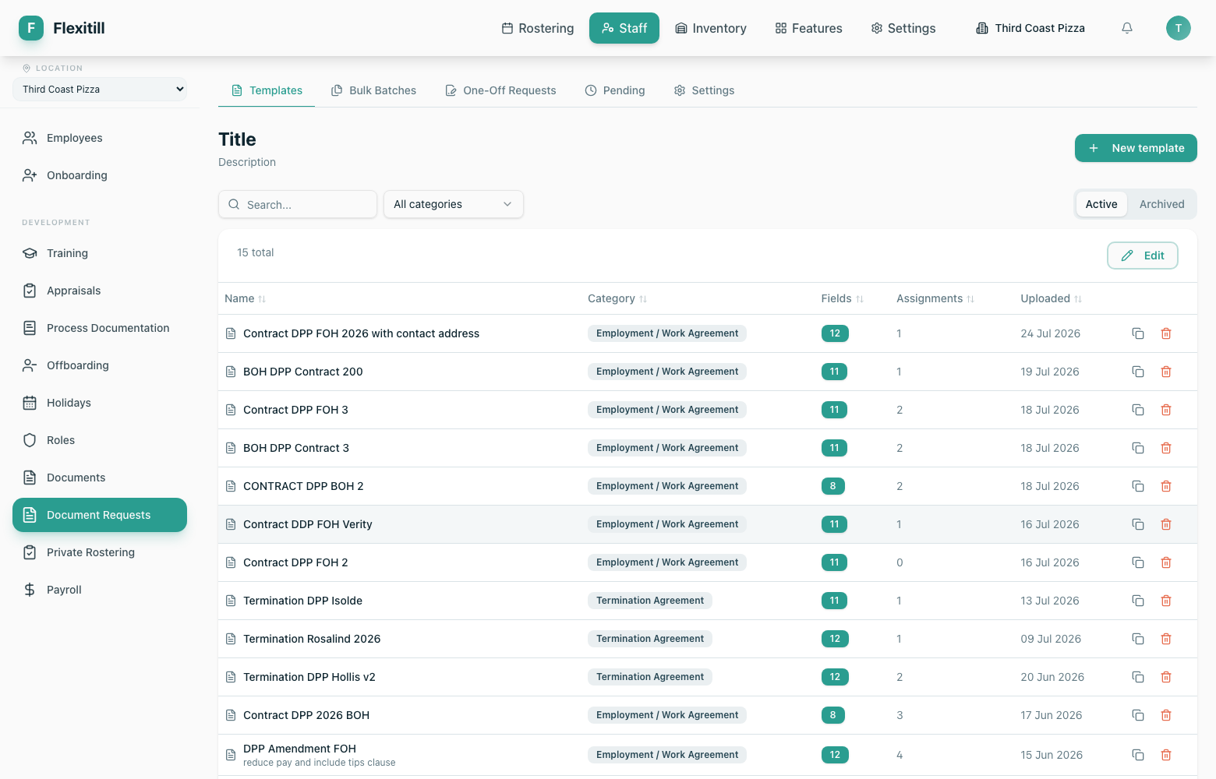The height and width of the screenshot is (779, 1216).
Task: Delete the Contract DPP FOH 2 template
Action: click(x=1166, y=562)
